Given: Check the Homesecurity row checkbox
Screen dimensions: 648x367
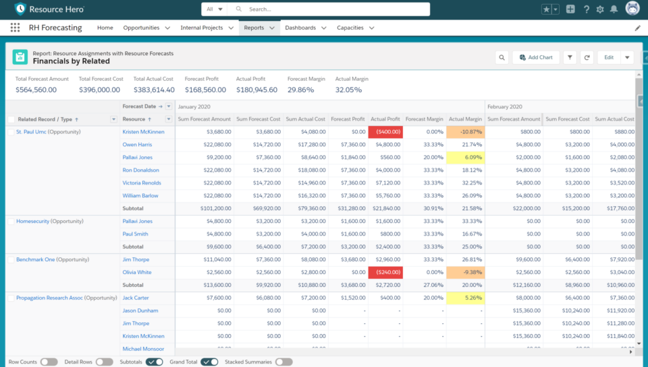Looking at the screenshot, I should click(11, 222).
